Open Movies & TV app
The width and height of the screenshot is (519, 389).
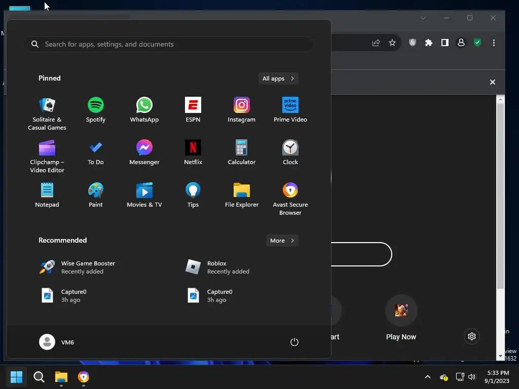pyautogui.click(x=144, y=195)
